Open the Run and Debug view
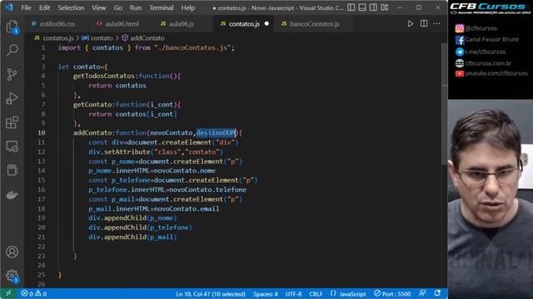The image size is (533, 299). [12, 98]
